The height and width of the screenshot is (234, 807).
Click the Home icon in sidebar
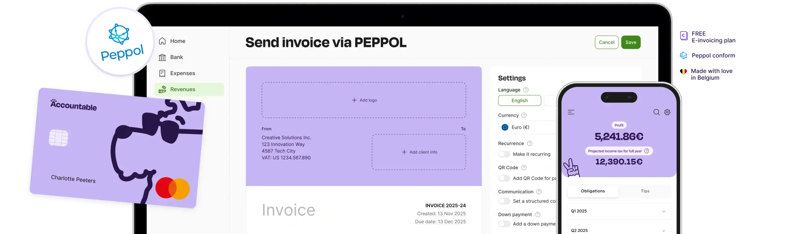162,41
